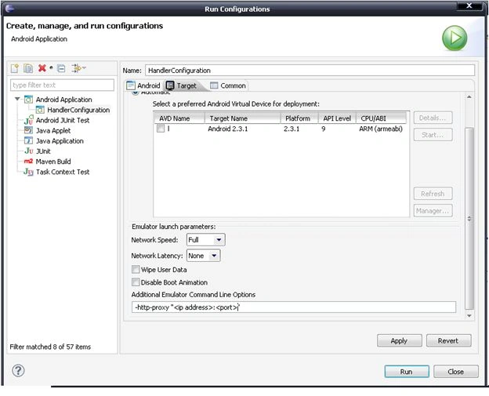Screen dimensions: 489x396
Task: Click the Target Name column header
Action: coord(242,118)
